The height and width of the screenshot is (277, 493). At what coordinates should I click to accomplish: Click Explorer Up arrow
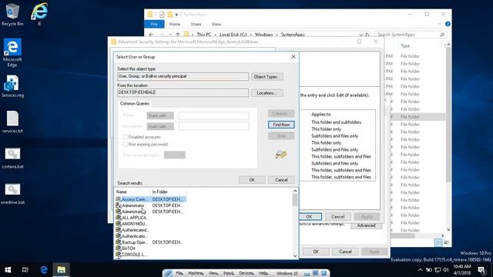(x=178, y=35)
